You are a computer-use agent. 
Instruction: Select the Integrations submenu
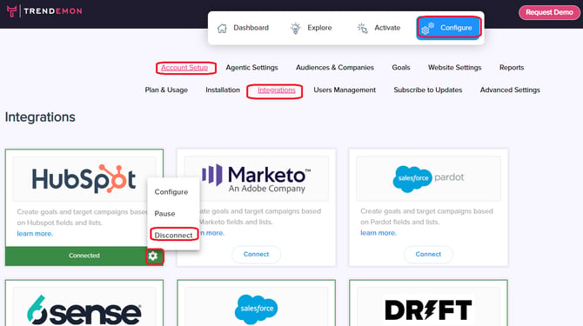click(x=276, y=90)
